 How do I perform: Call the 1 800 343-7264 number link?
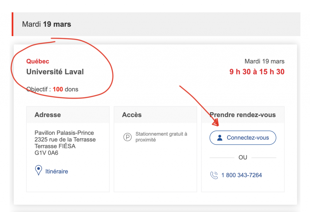pos(242,175)
